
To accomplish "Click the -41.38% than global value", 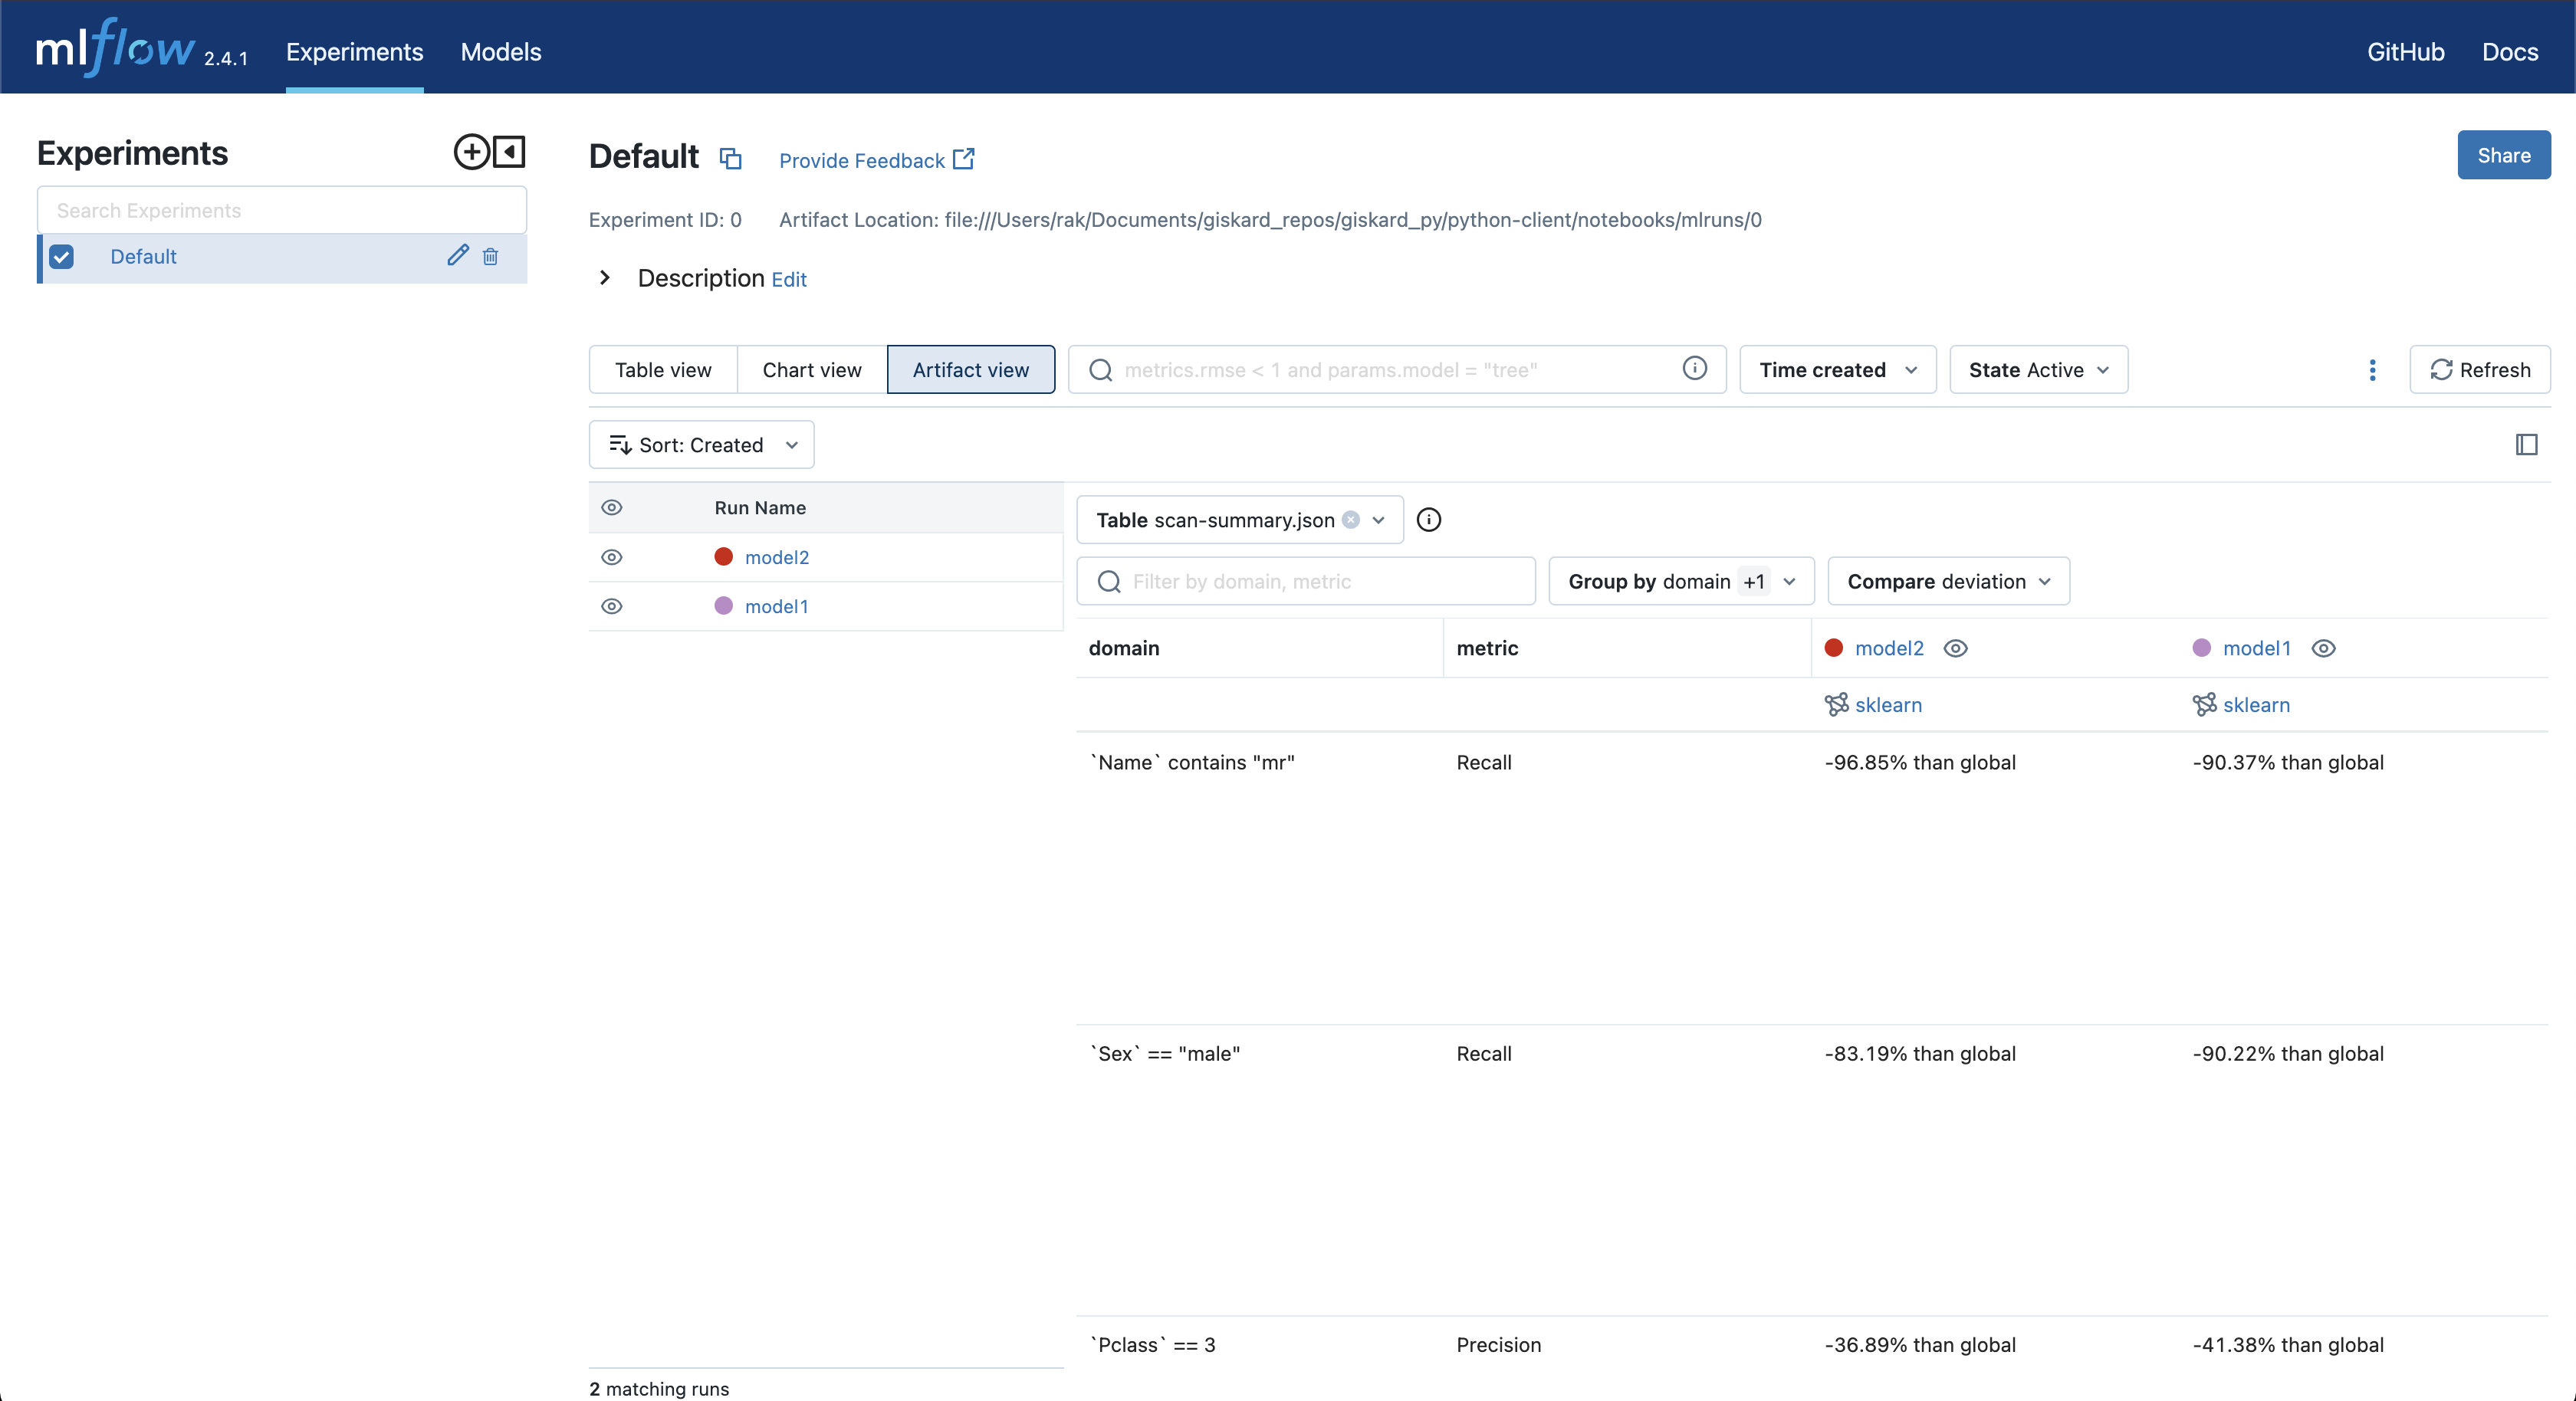I will [2288, 1344].
